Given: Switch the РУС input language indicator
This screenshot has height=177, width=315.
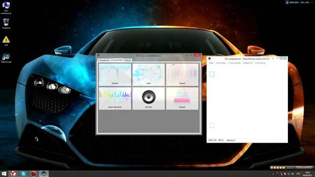Looking at the screenshot, I should (x=298, y=174).
